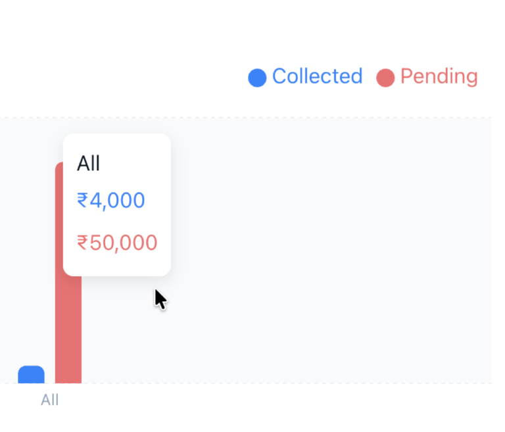Click the top of the red Pending bar
Viewport: 505px width, 432px height.
pos(59,166)
